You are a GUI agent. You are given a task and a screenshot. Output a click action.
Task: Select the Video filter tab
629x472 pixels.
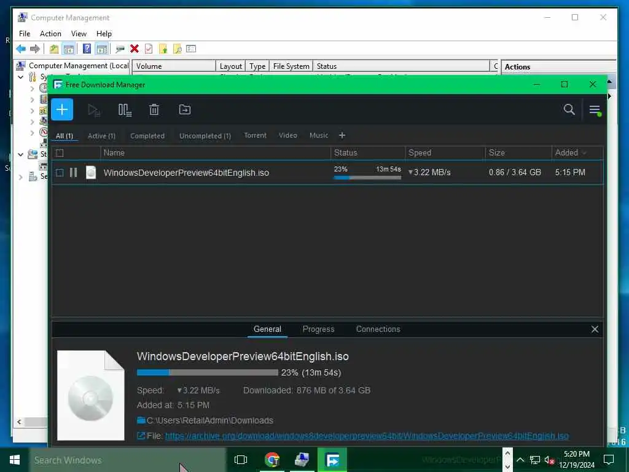tap(288, 135)
